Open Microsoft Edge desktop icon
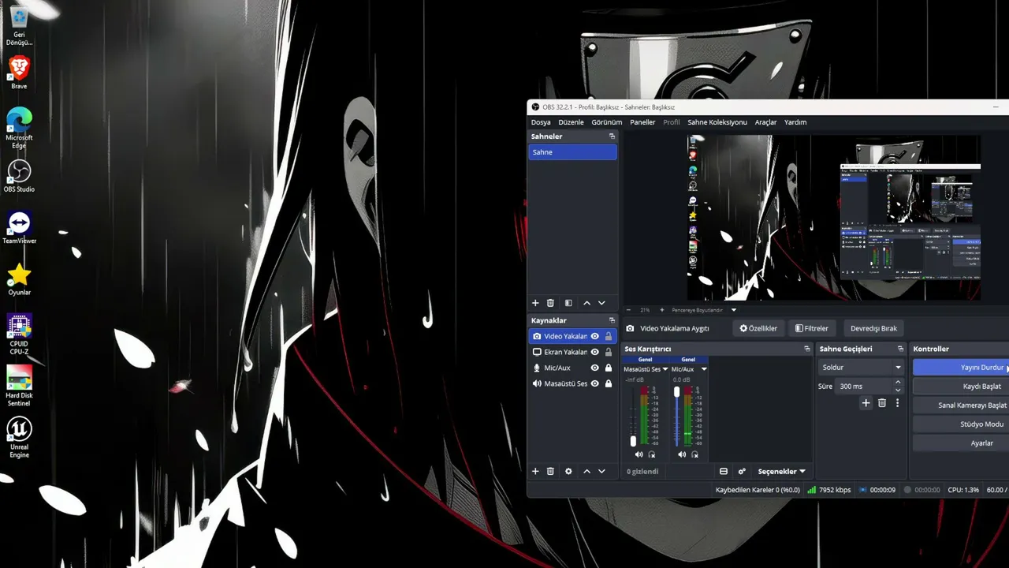The width and height of the screenshot is (1009, 568). [19, 127]
